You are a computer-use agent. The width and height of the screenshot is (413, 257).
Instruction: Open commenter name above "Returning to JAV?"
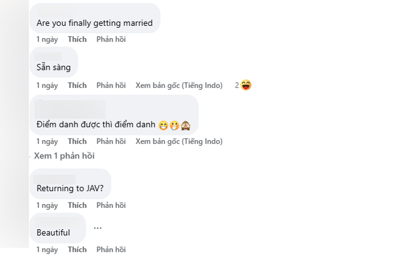click(x=55, y=180)
